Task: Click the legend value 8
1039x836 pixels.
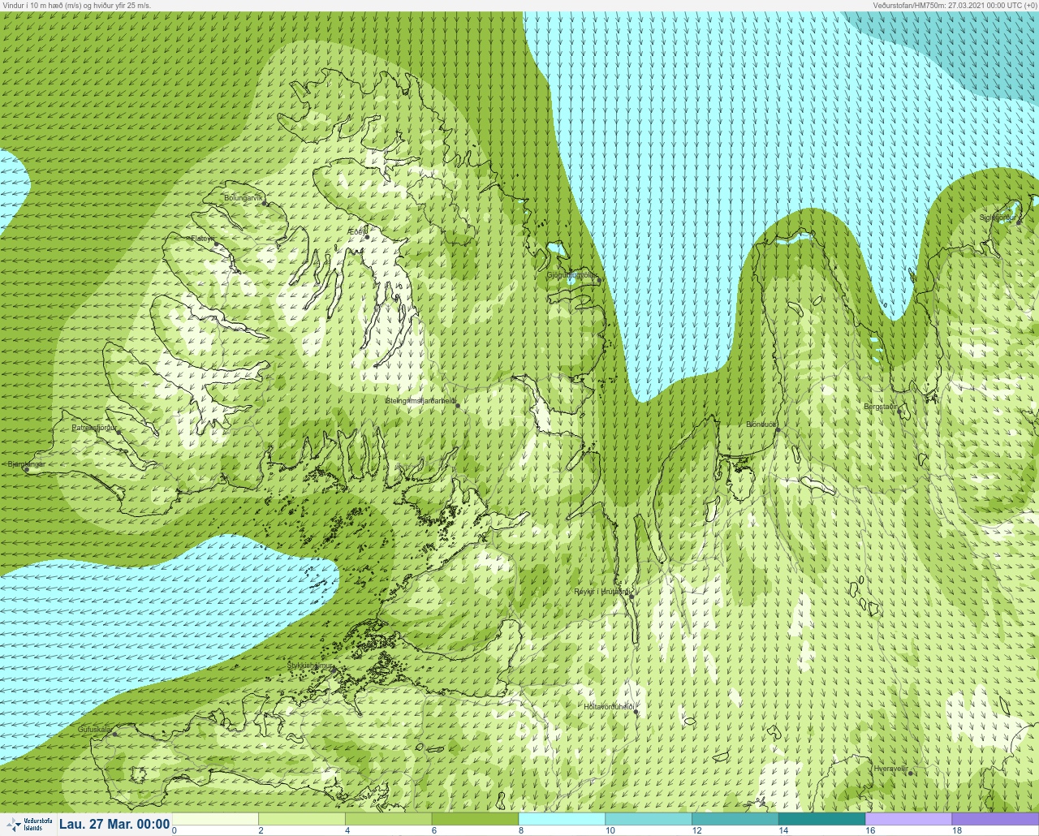Action: pos(520,830)
